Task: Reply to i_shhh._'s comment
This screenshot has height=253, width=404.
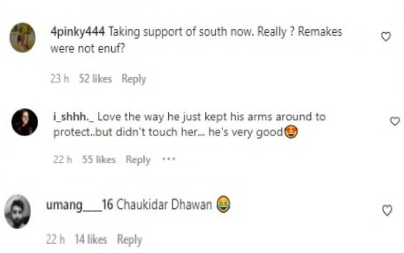Action: 138,160
